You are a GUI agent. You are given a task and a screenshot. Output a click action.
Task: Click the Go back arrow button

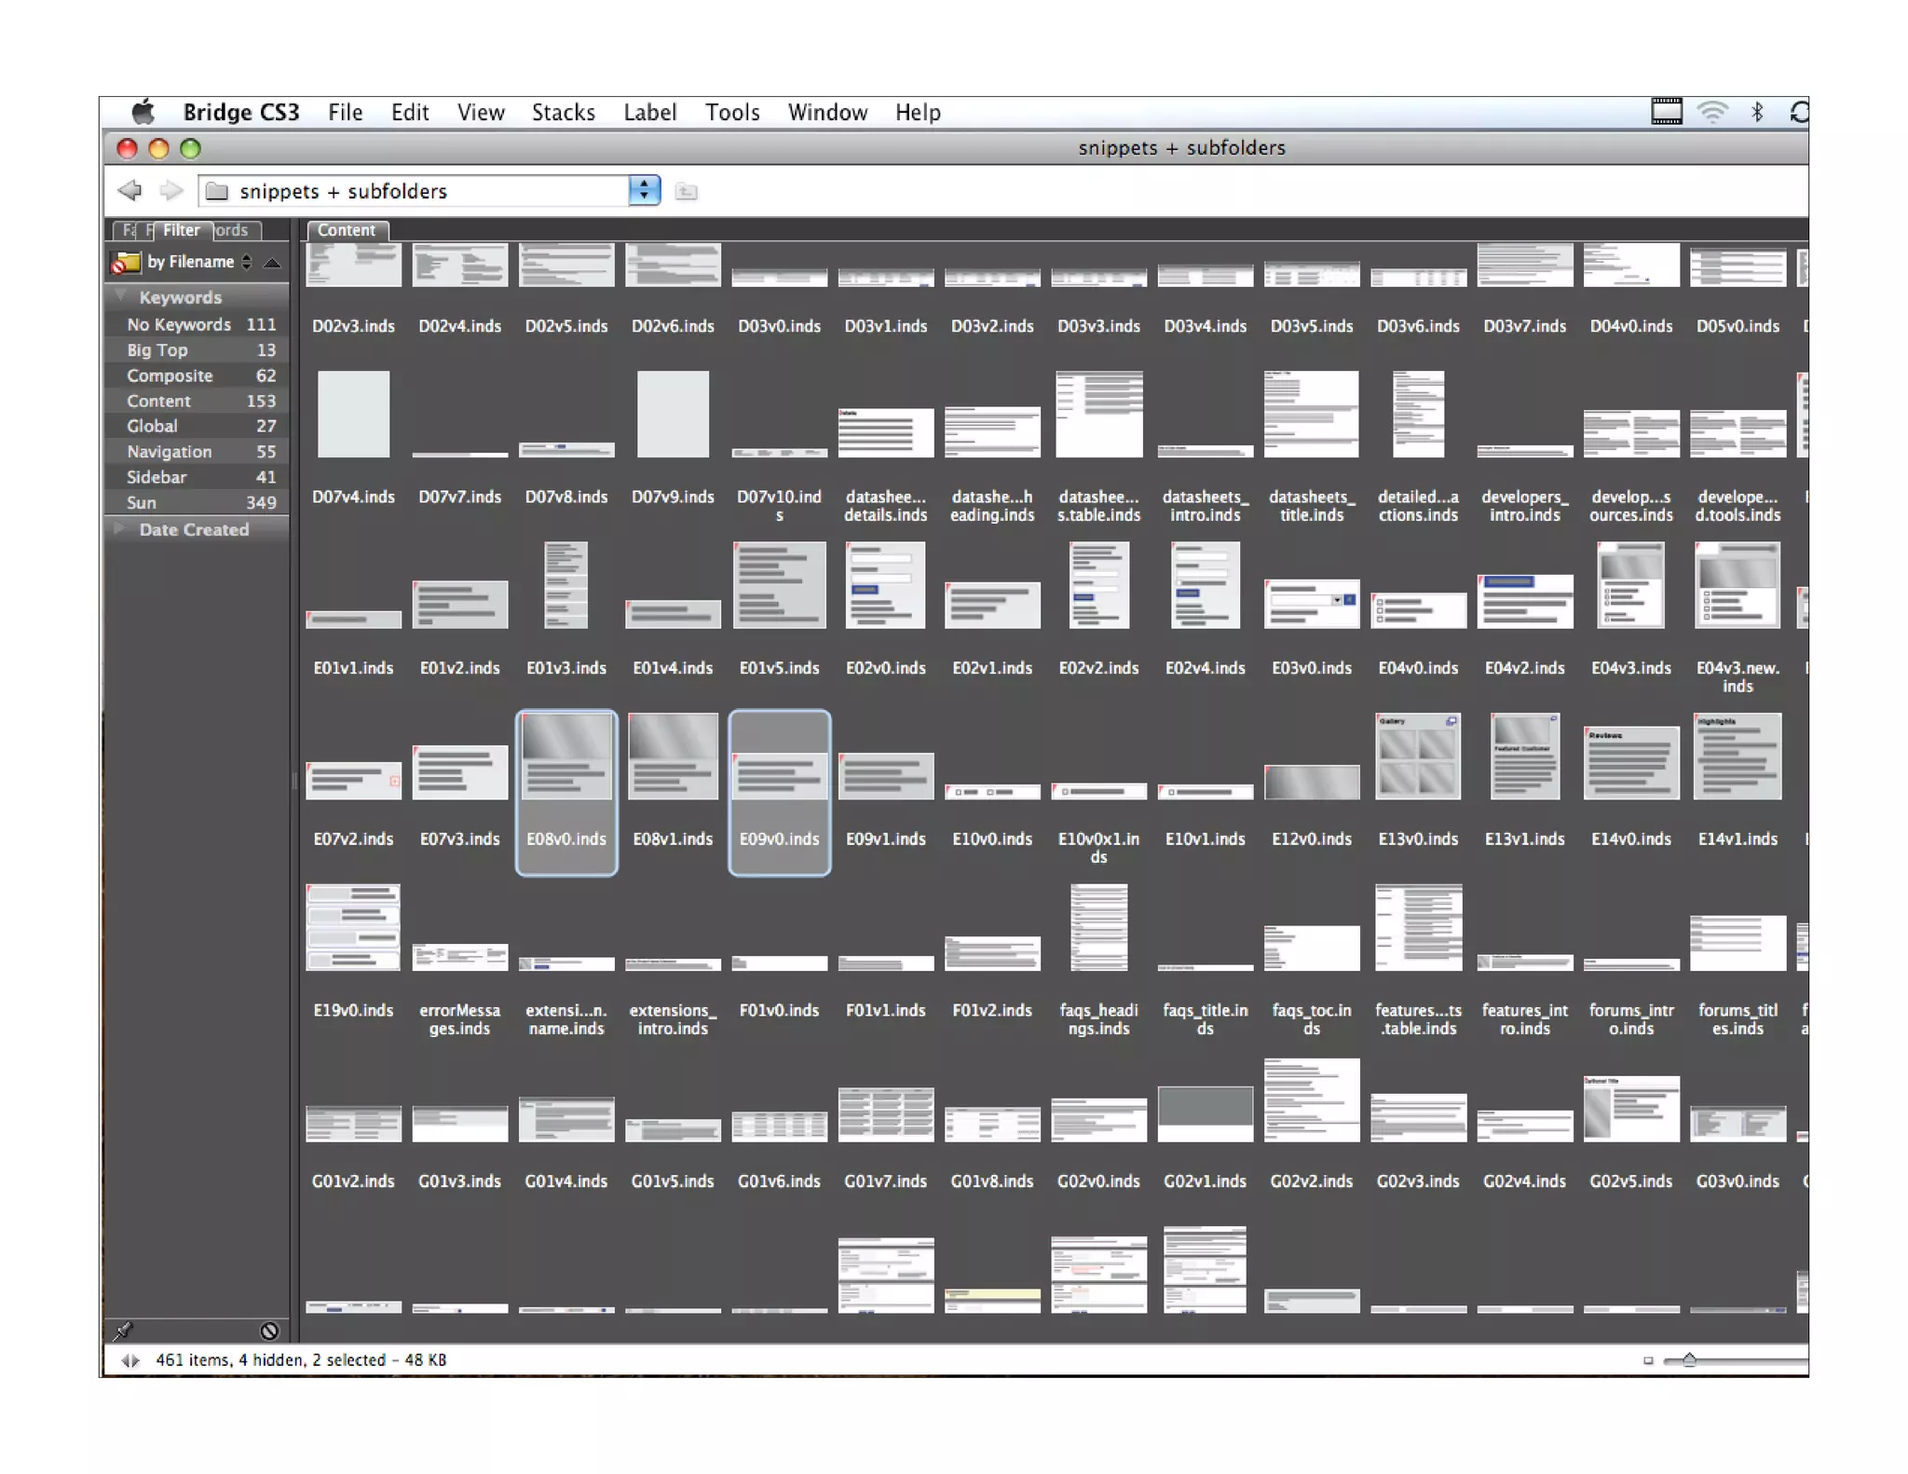click(130, 191)
